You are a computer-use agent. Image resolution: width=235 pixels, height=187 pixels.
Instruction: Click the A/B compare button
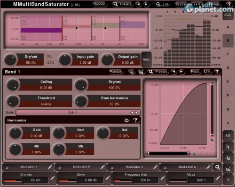tap(227, 135)
